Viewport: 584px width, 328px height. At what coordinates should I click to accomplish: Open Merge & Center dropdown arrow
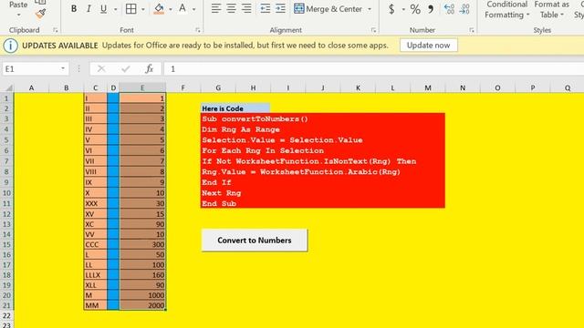point(370,9)
